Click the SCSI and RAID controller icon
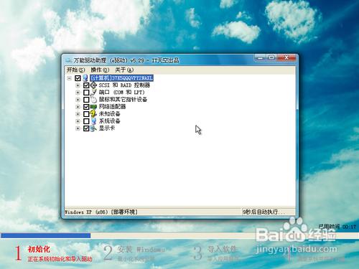The image size is (359, 269). coord(93,85)
